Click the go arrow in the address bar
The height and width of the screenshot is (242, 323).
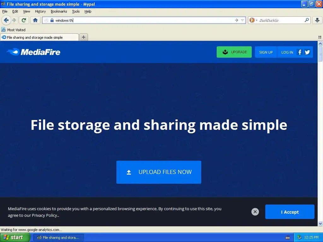pos(236,20)
